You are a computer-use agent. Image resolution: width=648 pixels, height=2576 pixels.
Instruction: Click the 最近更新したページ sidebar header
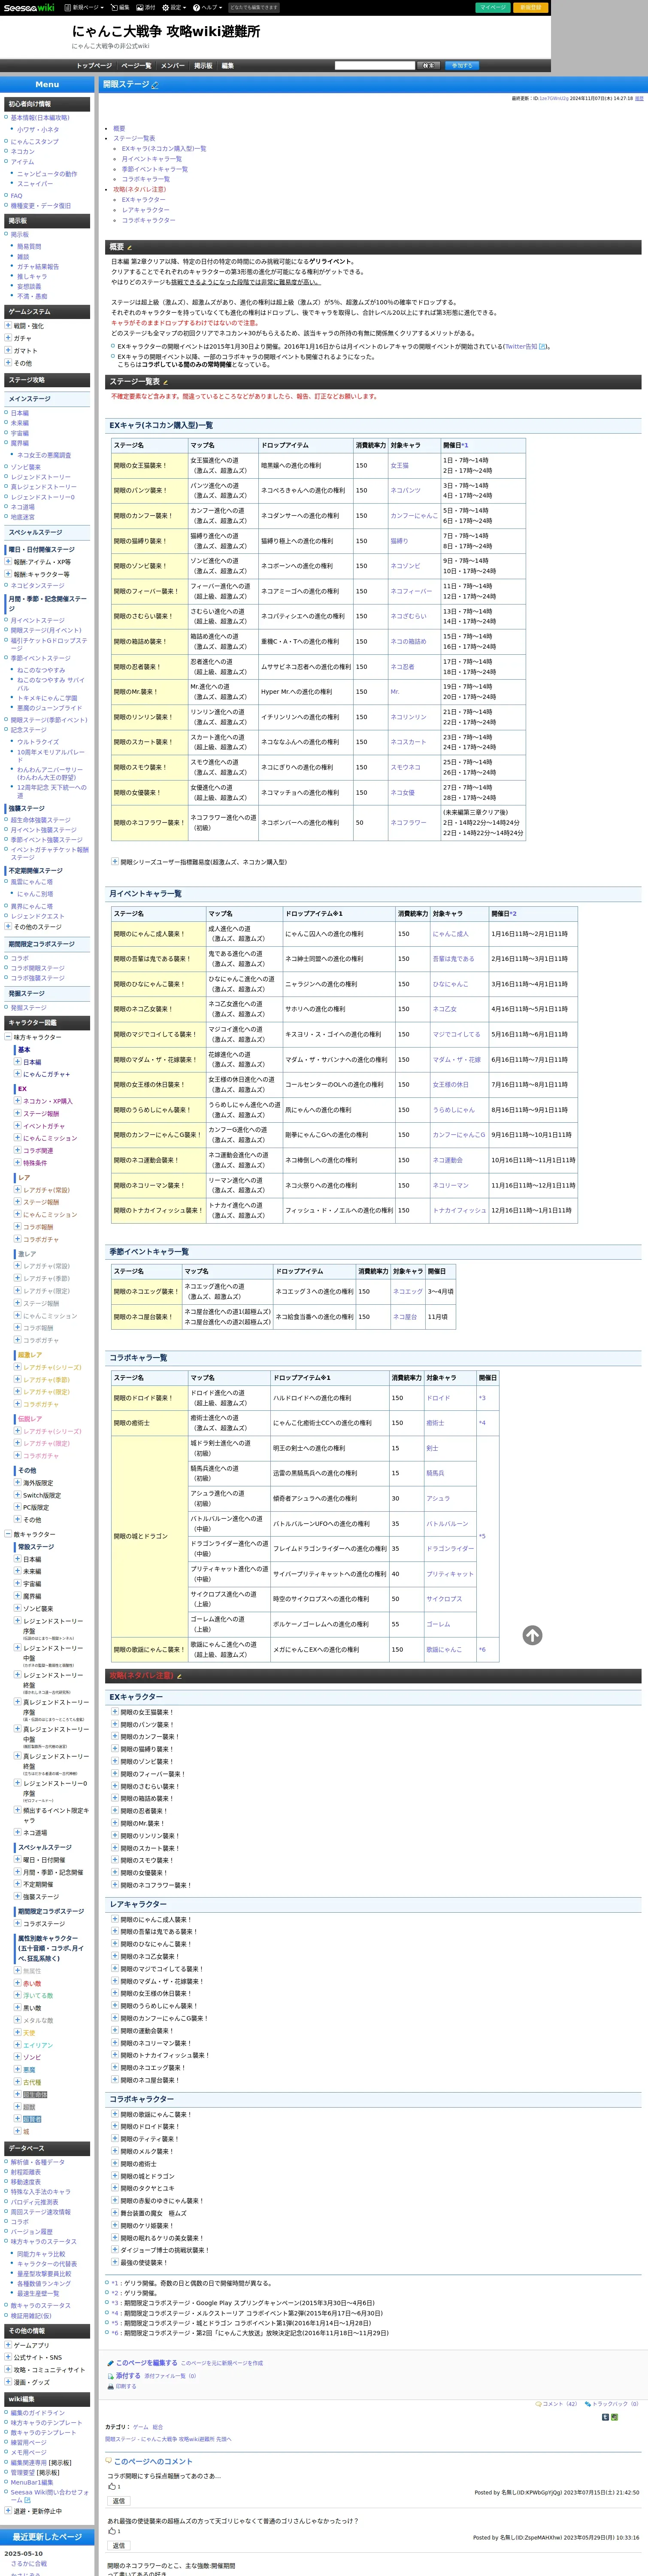pyautogui.click(x=47, y=2537)
